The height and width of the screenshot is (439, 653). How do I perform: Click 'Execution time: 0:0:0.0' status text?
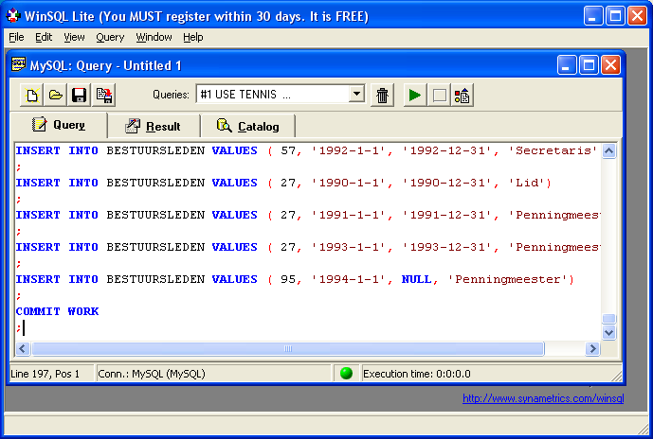click(417, 374)
